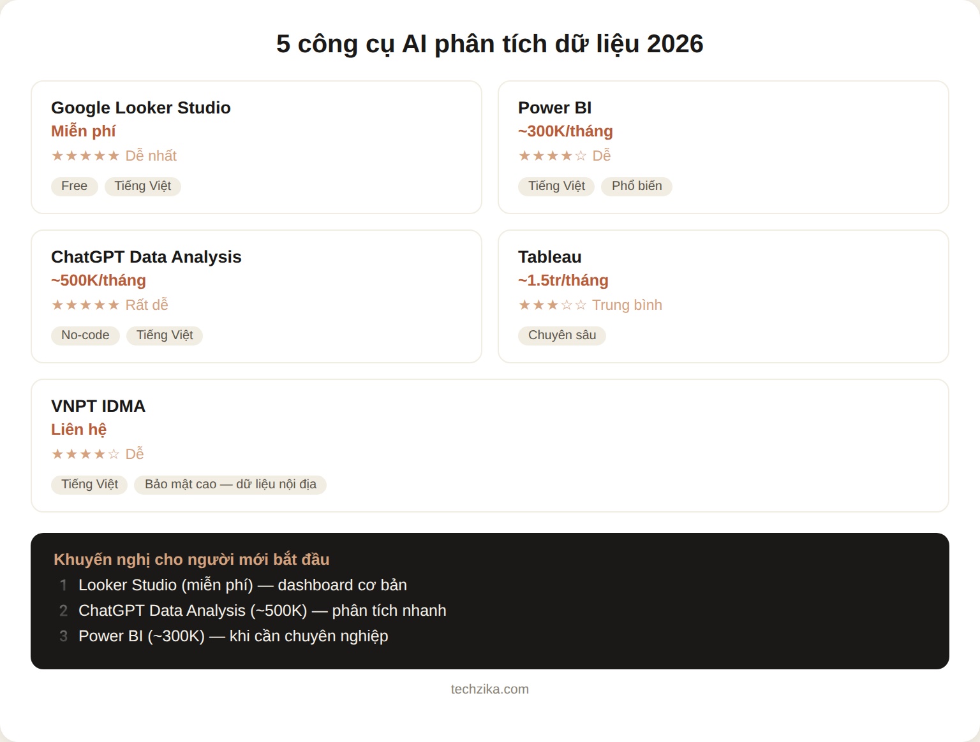The image size is (980, 742).
Task: Click 'Khuyến nghị cho người mới bắt đầu' heading
Action: point(191,560)
